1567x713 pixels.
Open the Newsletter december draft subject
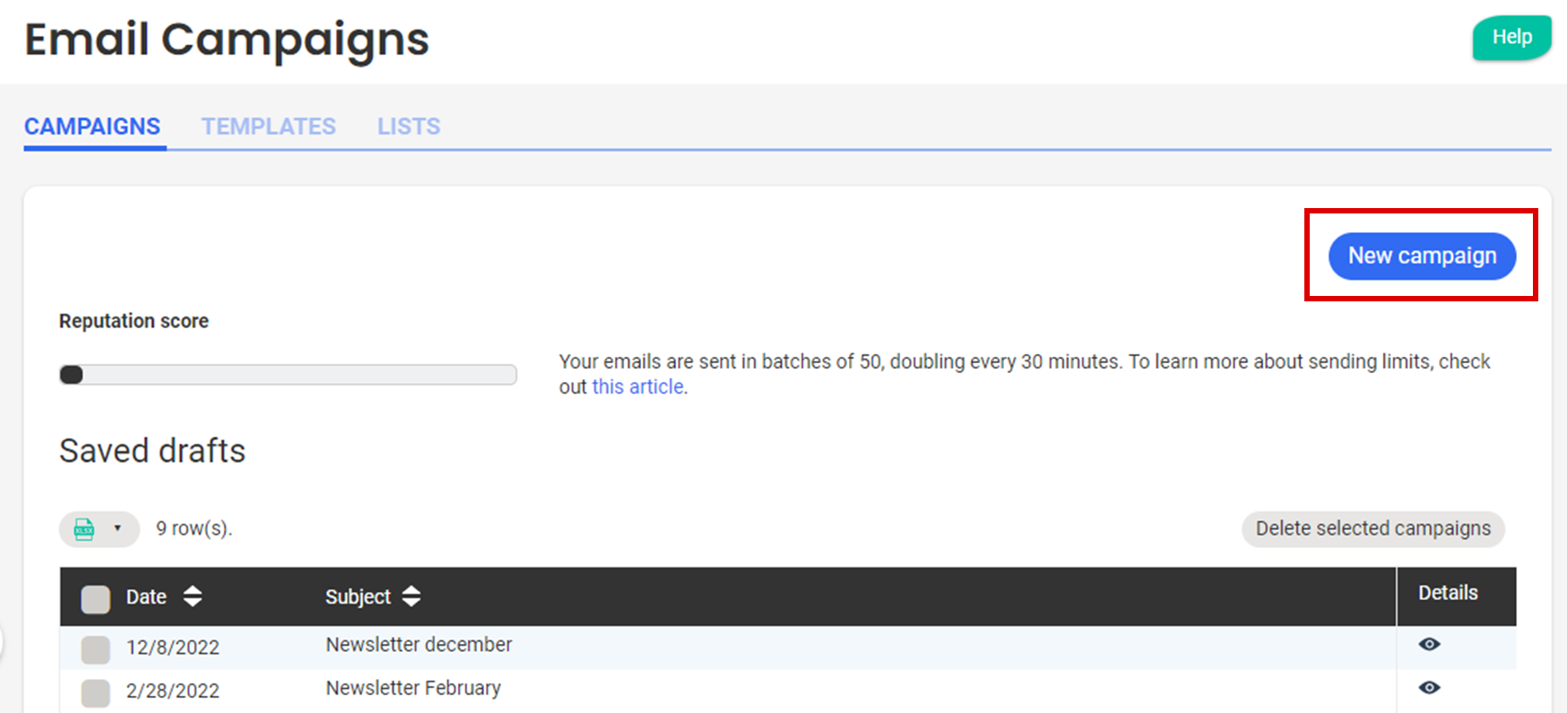[x=419, y=645]
